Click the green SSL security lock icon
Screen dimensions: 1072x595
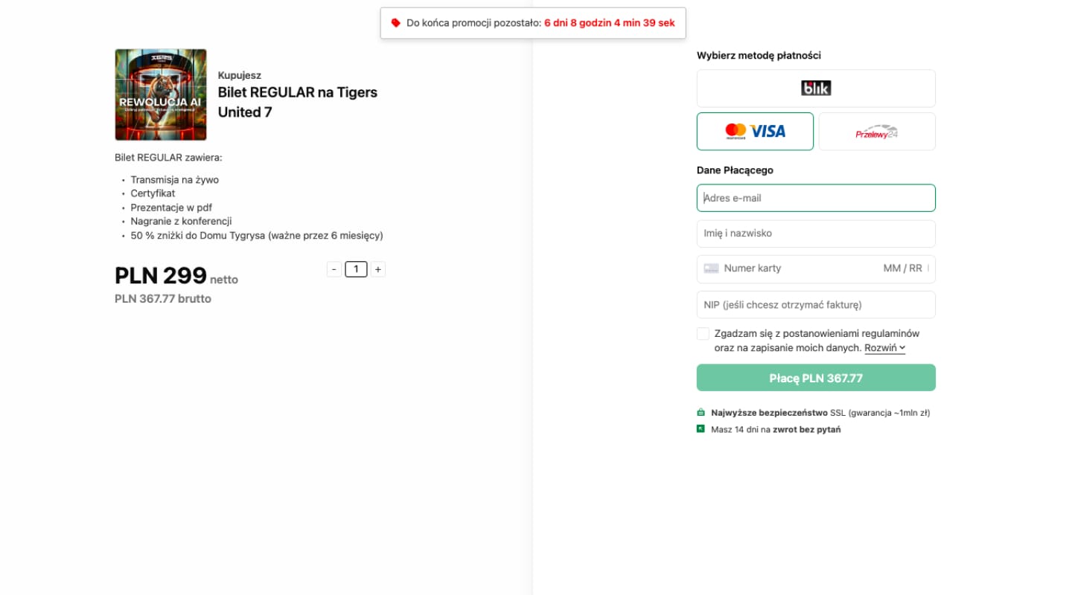coord(701,412)
